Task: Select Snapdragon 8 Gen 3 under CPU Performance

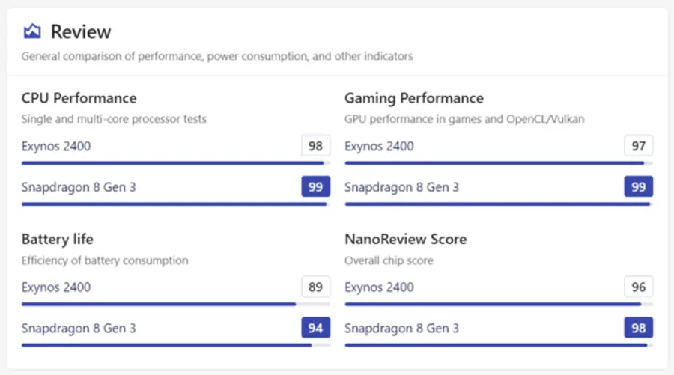Action: click(79, 187)
